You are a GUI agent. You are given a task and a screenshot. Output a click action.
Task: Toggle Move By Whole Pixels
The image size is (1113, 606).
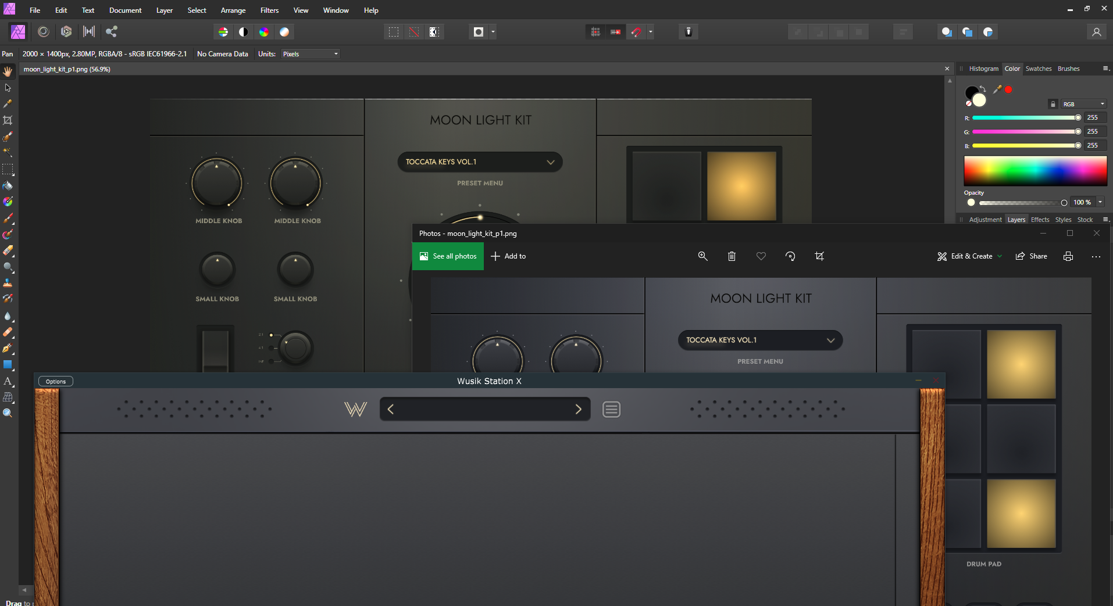(615, 32)
